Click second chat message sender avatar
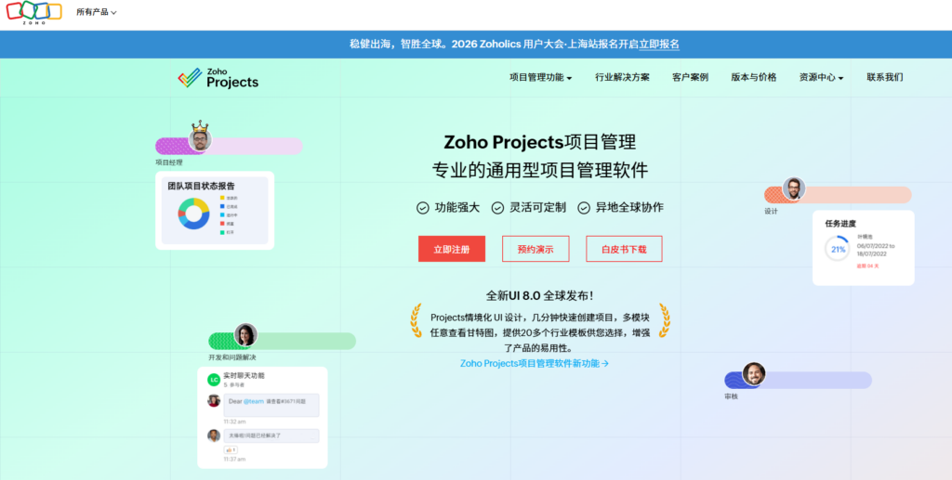Screen dimensions: 952x480 click(214, 435)
